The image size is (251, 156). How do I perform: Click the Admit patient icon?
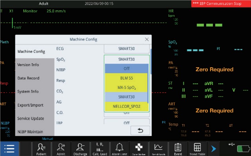pos(61,149)
